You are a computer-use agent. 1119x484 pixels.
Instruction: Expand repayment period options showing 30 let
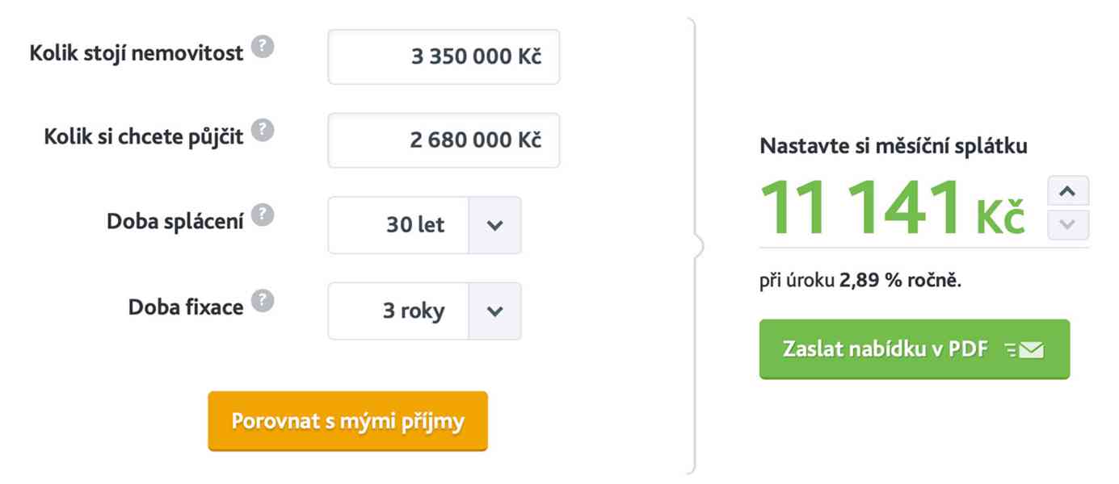click(x=495, y=225)
